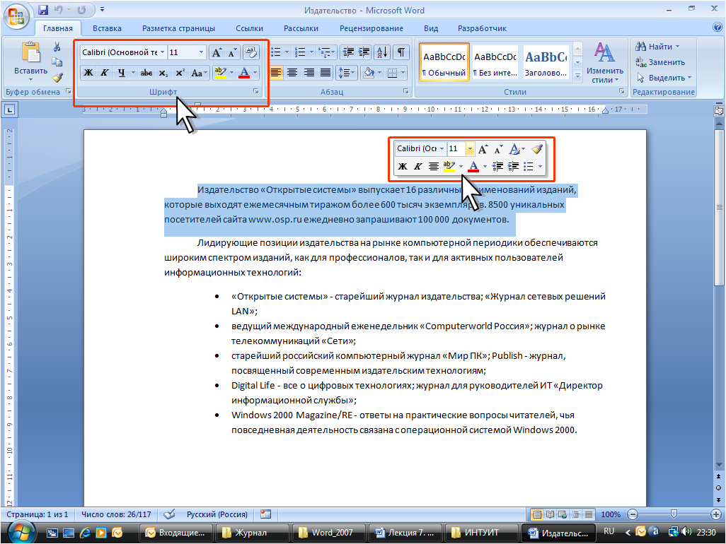
Task: Grow font size in the ribbon Font group
Action: [217, 52]
